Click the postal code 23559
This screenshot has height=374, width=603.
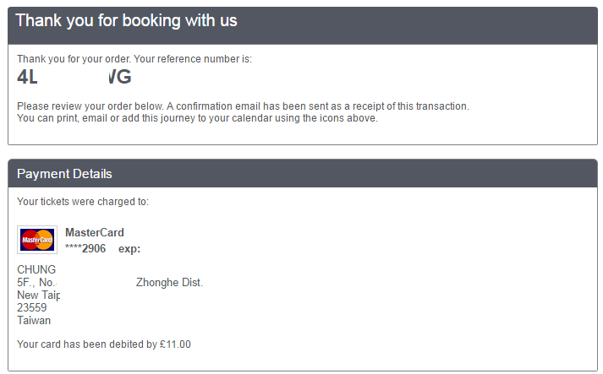31,307
